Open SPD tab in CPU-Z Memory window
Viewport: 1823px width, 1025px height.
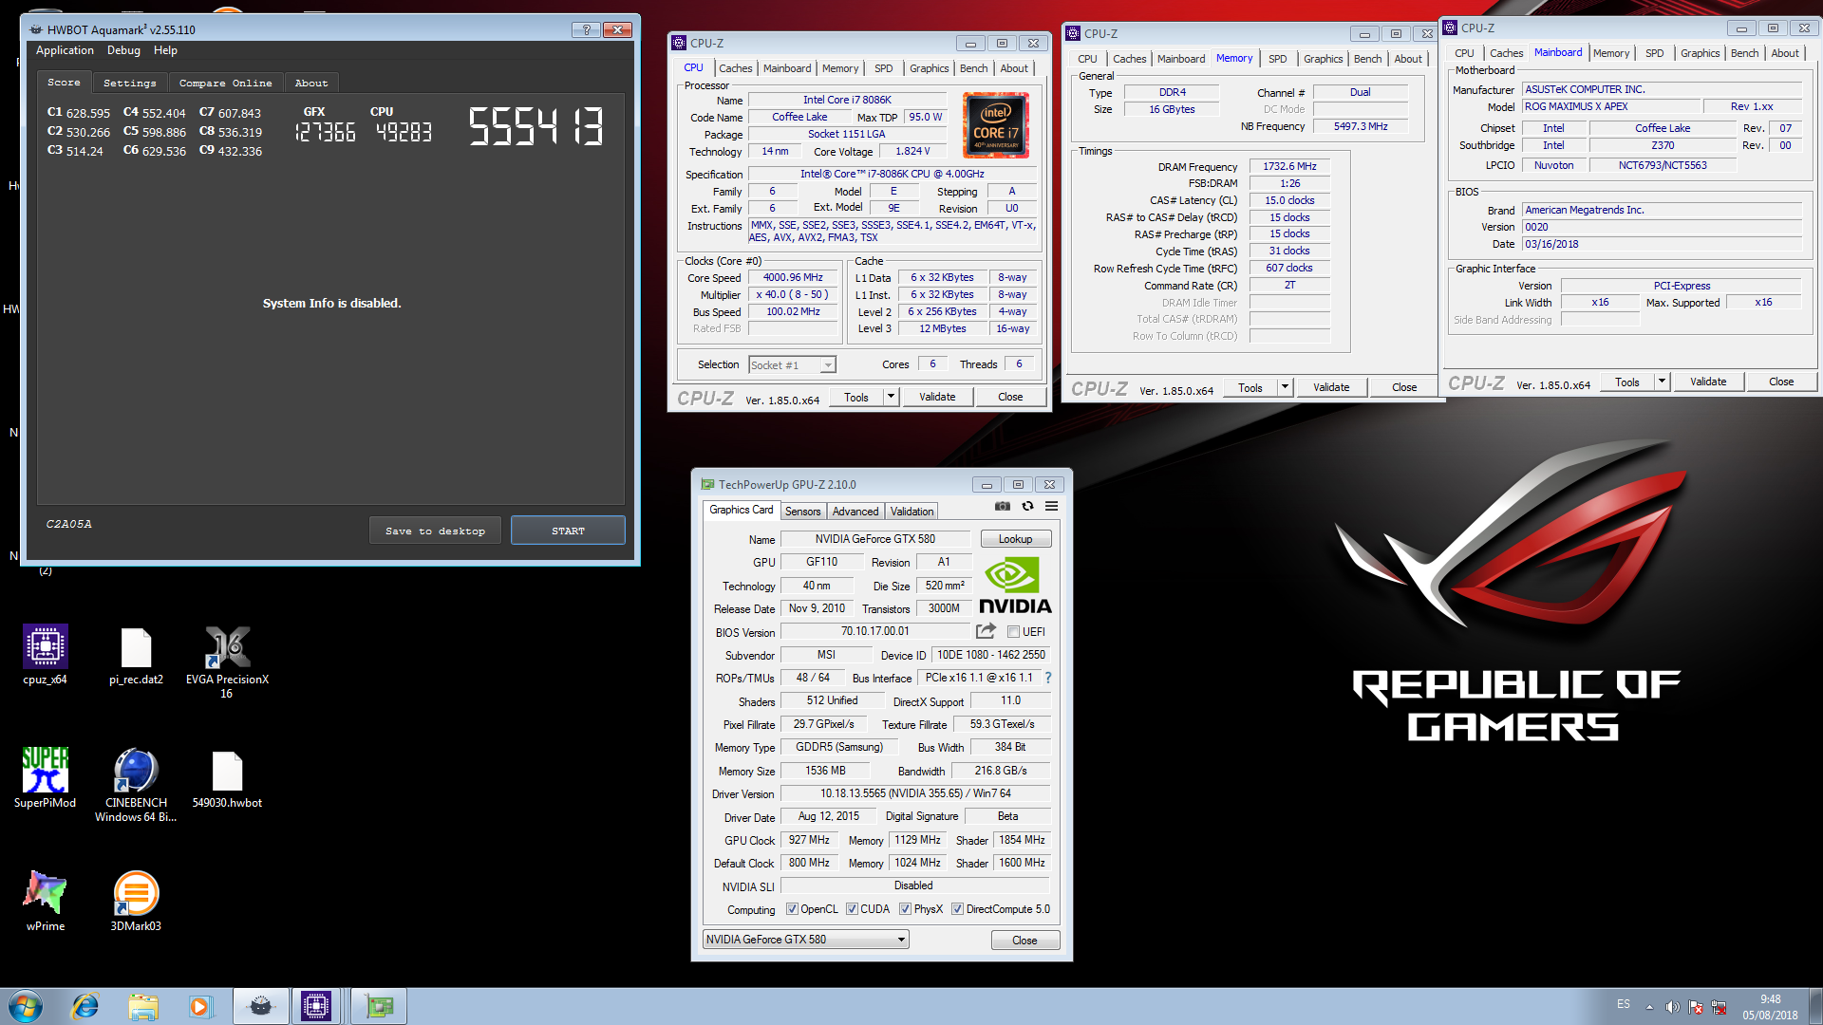1278,59
